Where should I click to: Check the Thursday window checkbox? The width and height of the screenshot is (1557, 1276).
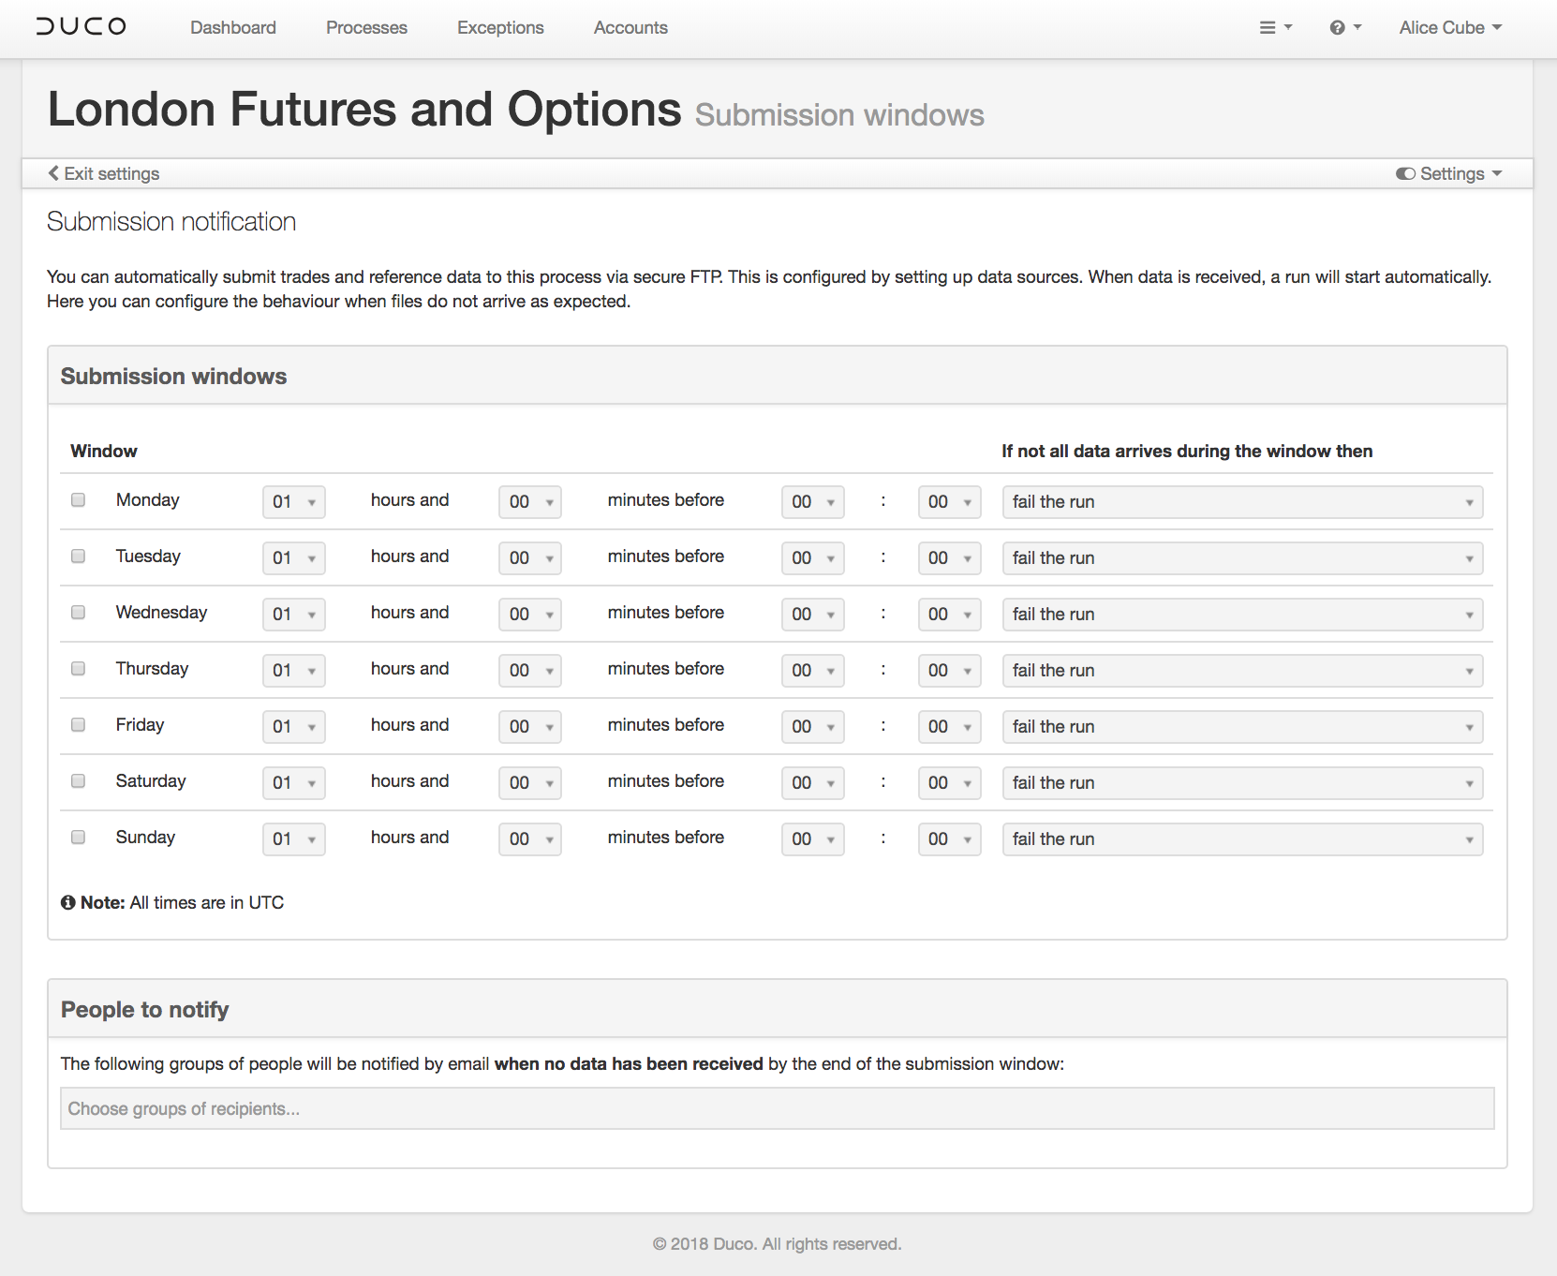[x=79, y=669]
